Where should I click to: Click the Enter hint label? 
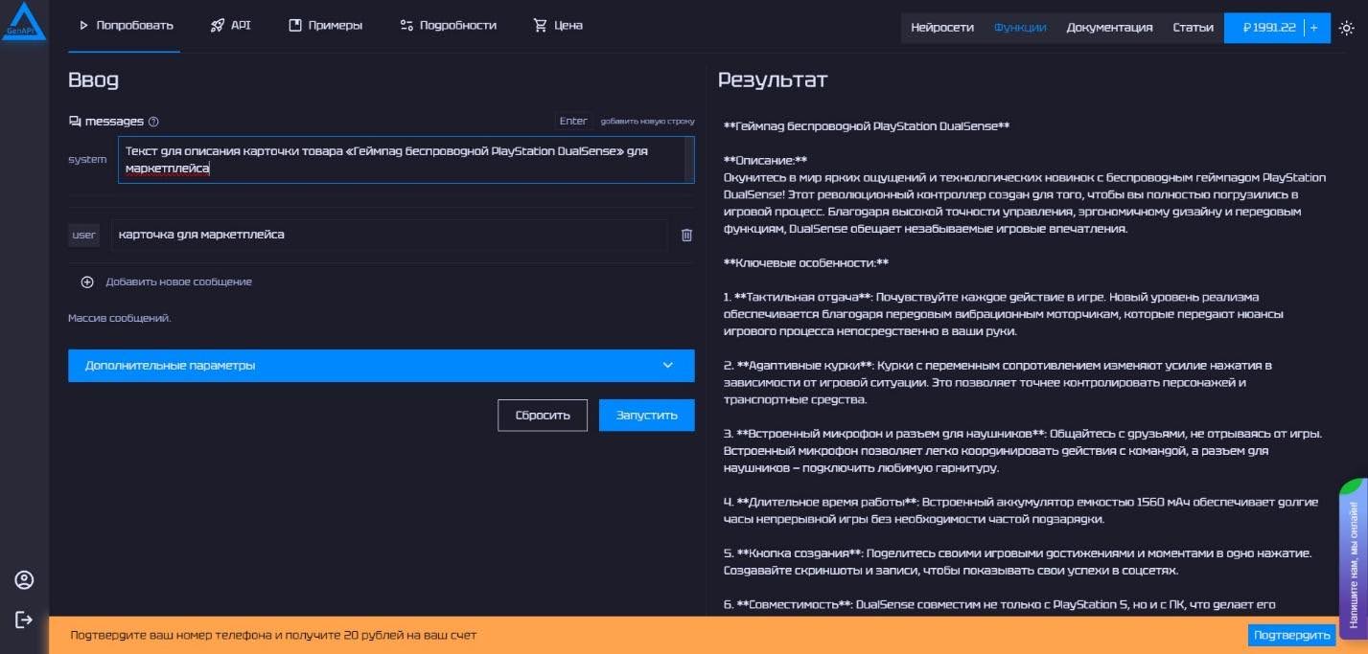573,122
